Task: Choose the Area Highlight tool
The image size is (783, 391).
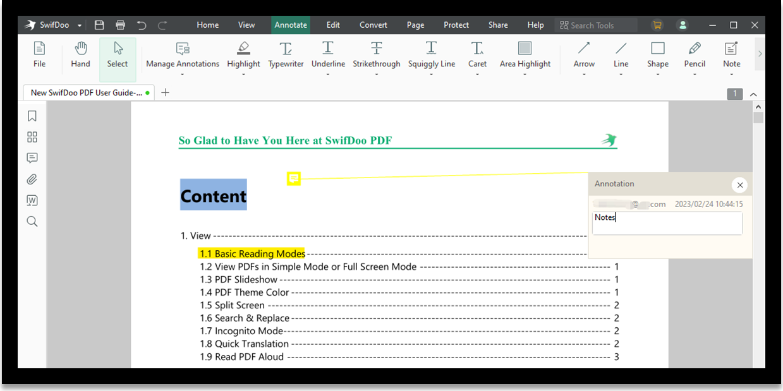Action: (525, 55)
